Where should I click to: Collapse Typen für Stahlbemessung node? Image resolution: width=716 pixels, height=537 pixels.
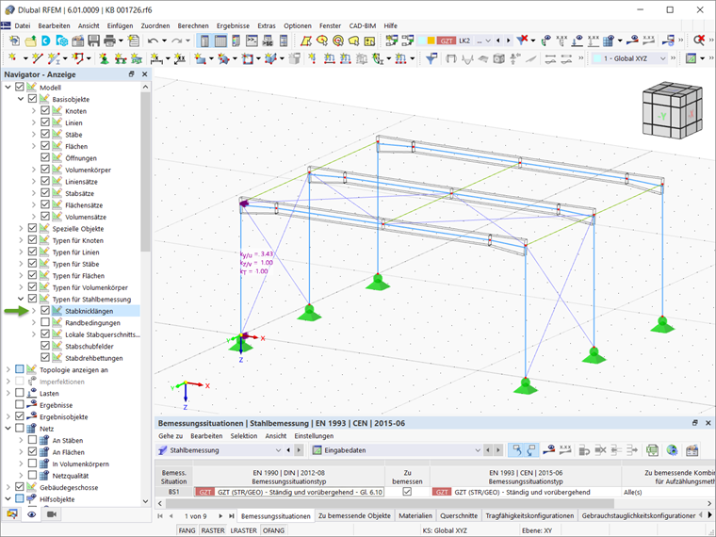click(x=21, y=299)
